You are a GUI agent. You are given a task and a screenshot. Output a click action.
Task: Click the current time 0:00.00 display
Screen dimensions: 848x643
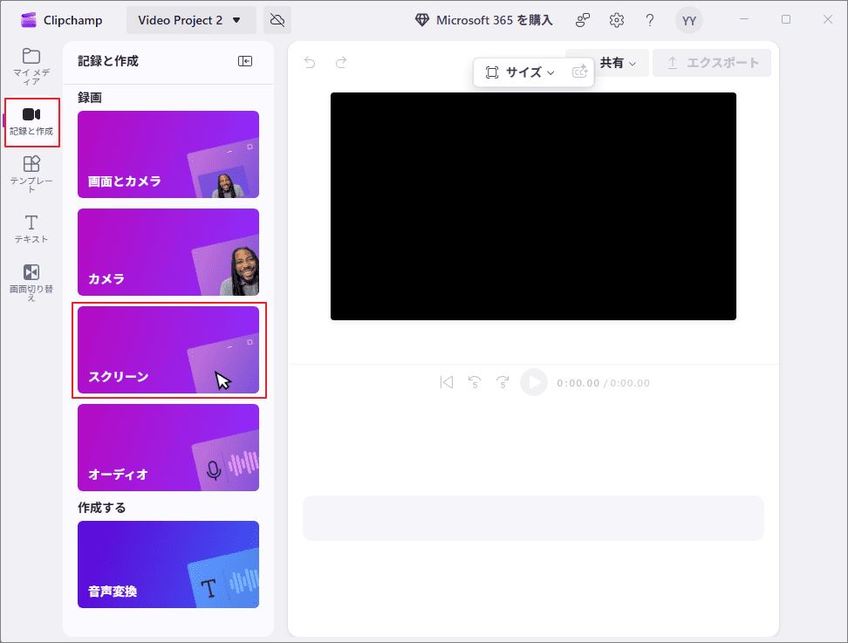coord(578,383)
